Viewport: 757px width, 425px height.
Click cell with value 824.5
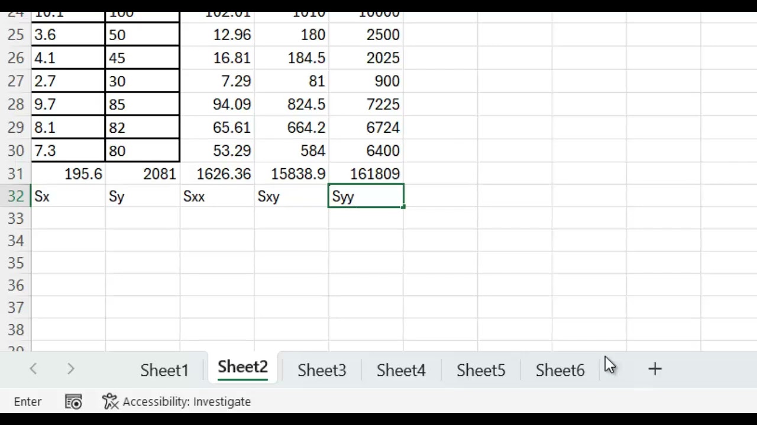click(291, 104)
